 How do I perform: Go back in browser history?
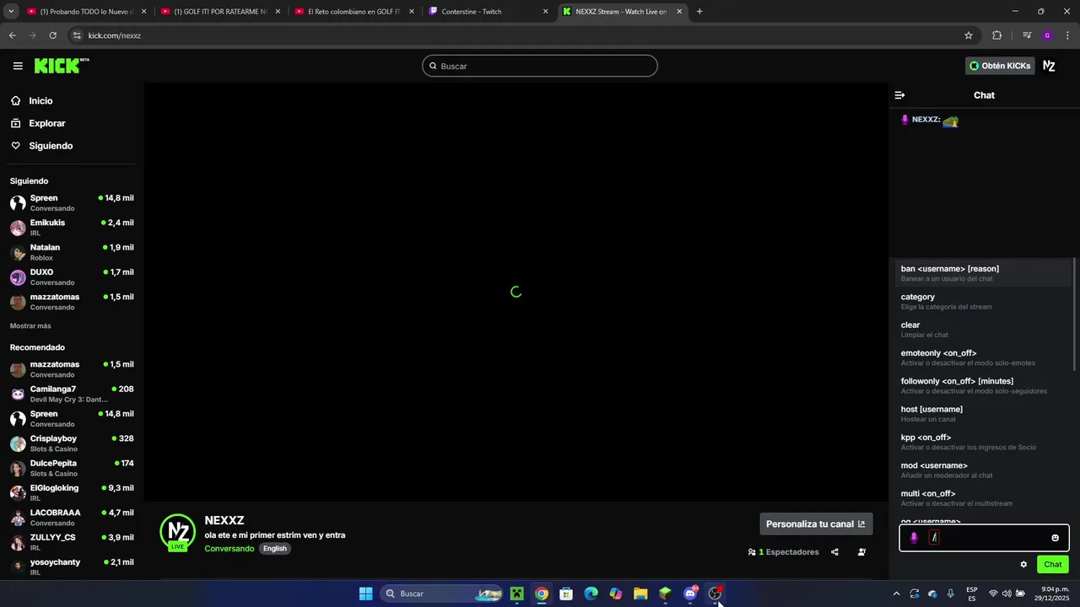click(x=13, y=35)
